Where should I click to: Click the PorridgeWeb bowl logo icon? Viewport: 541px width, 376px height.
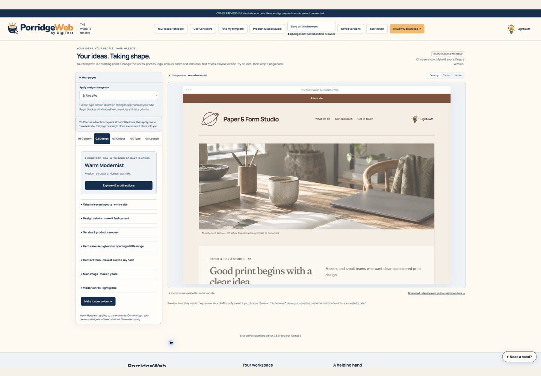(13, 28)
